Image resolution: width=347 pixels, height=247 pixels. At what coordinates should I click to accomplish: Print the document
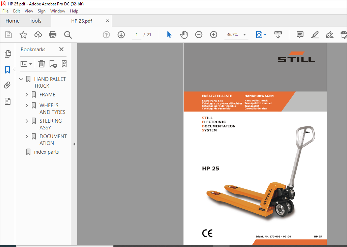point(53,35)
